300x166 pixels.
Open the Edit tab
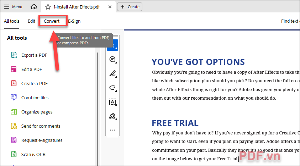pyautogui.click(x=31, y=21)
